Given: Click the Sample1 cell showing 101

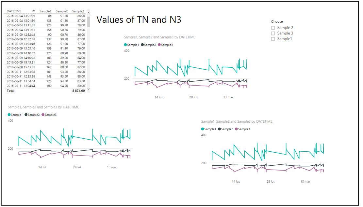Looking at the screenshot, I should (49, 72).
